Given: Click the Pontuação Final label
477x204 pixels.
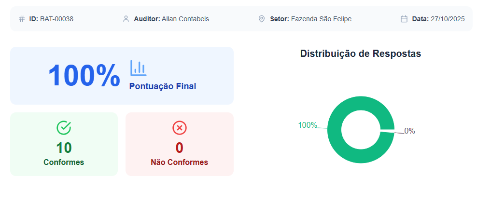Looking at the screenshot, I should tap(163, 86).
